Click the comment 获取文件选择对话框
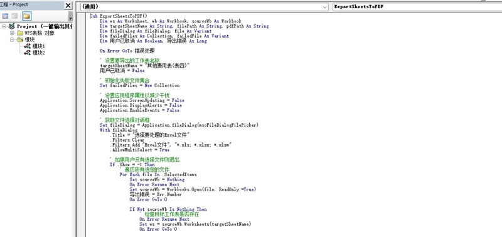 click(125, 120)
